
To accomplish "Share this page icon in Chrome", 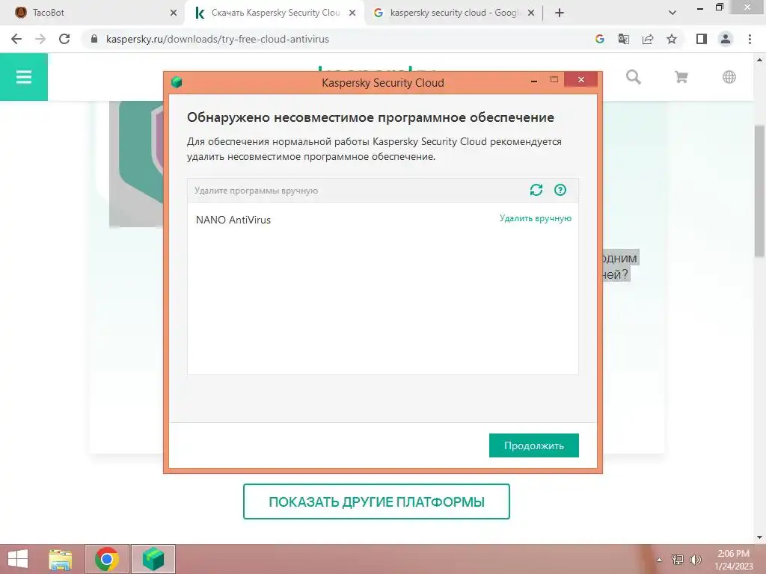I will point(647,39).
